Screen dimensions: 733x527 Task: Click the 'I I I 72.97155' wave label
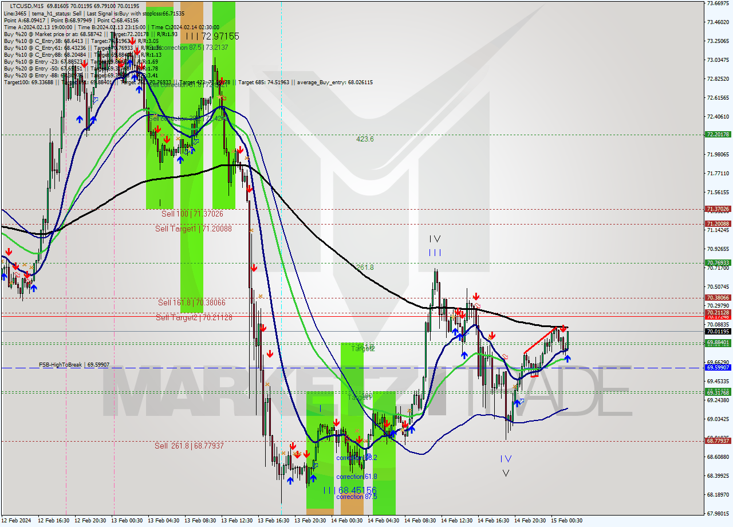[212, 37]
